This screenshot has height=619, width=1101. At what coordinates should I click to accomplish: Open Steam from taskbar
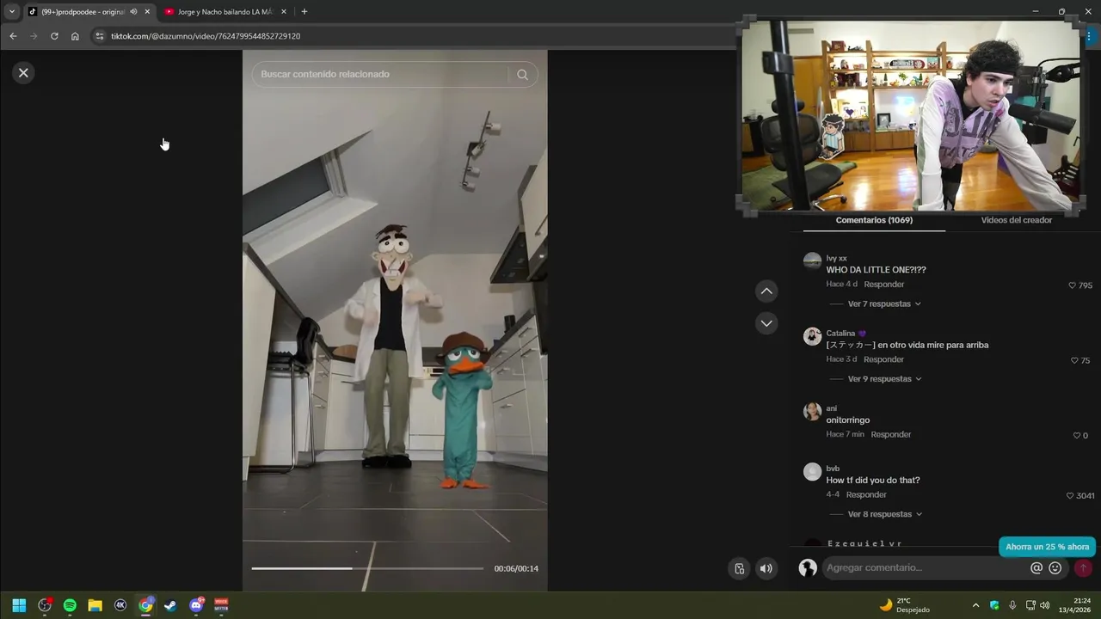tap(171, 605)
